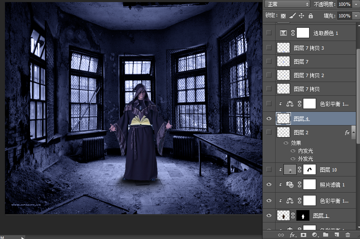Click the link layers icon
The width and height of the screenshot is (360, 239).
coord(281,235)
